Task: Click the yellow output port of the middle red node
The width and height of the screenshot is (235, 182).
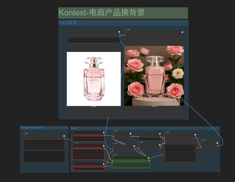Action: [105, 148]
